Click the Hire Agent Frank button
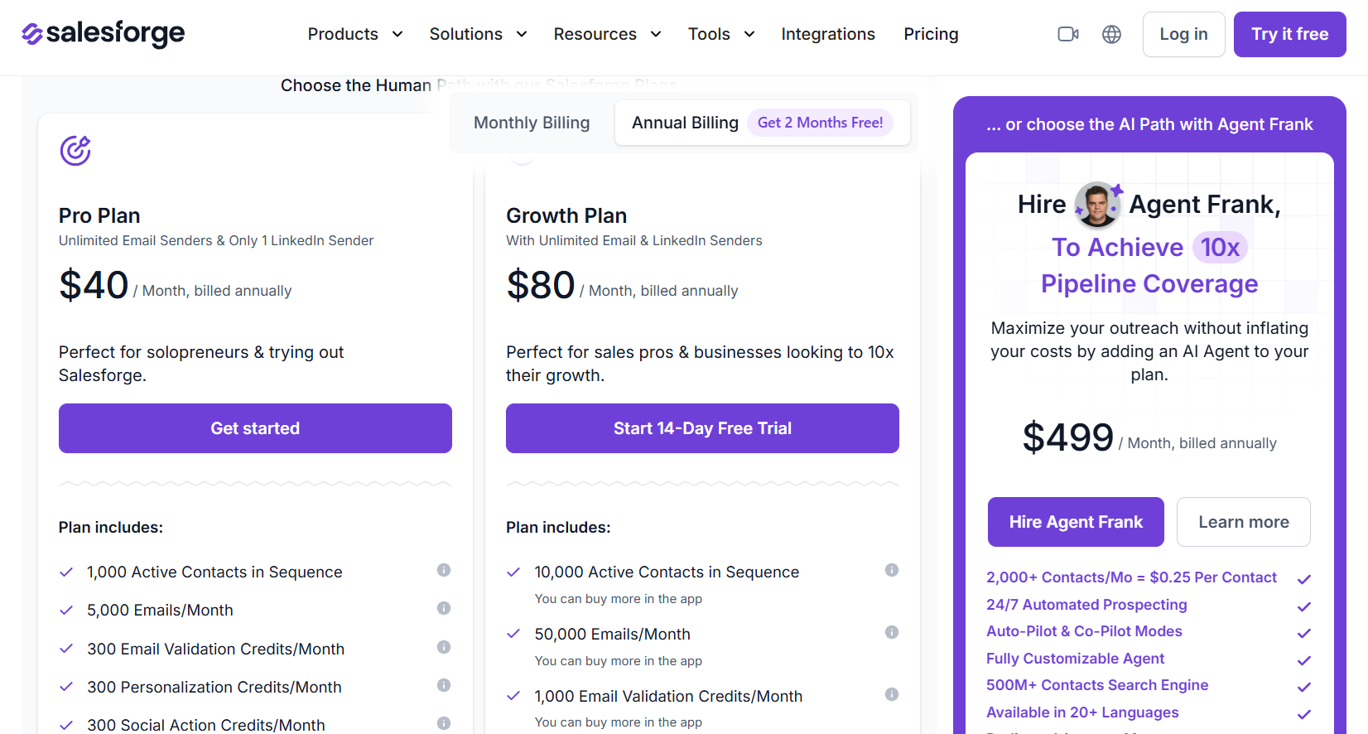The width and height of the screenshot is (1368, 734). pyautogui.click(x=1076, y=522)
